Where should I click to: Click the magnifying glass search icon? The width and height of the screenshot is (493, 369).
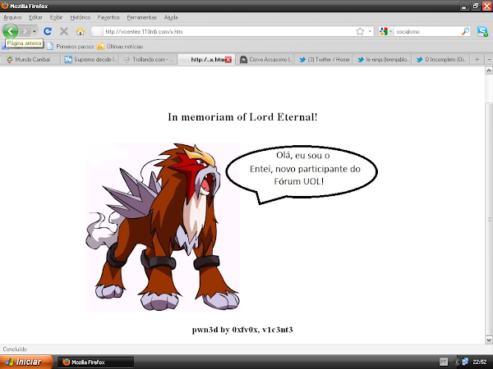tap(465, 31)
